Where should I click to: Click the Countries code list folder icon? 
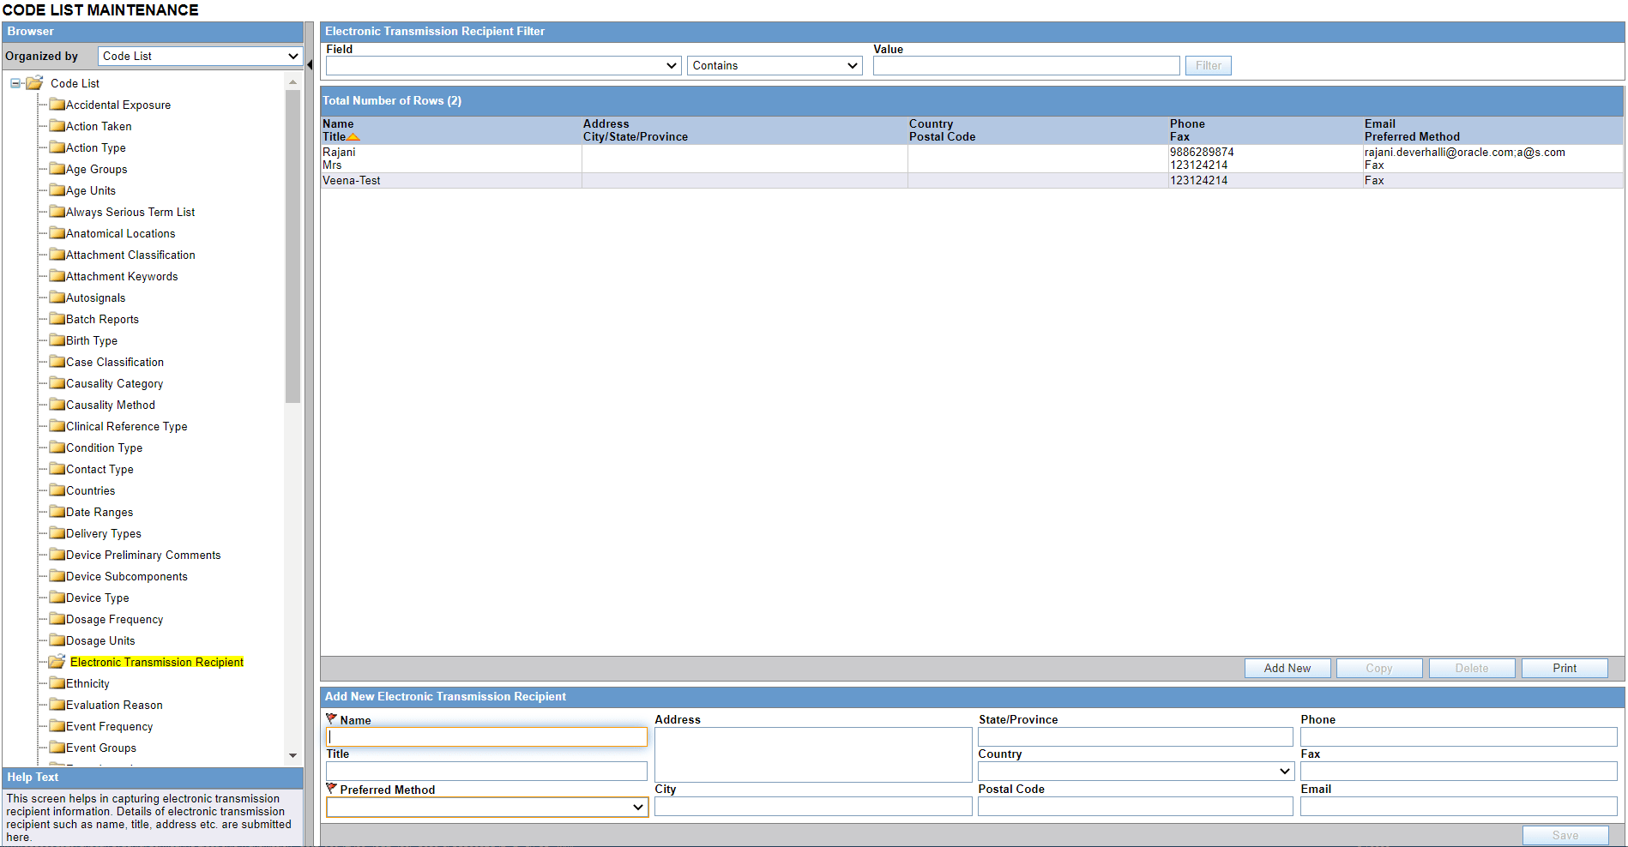[x=57, y=490]
